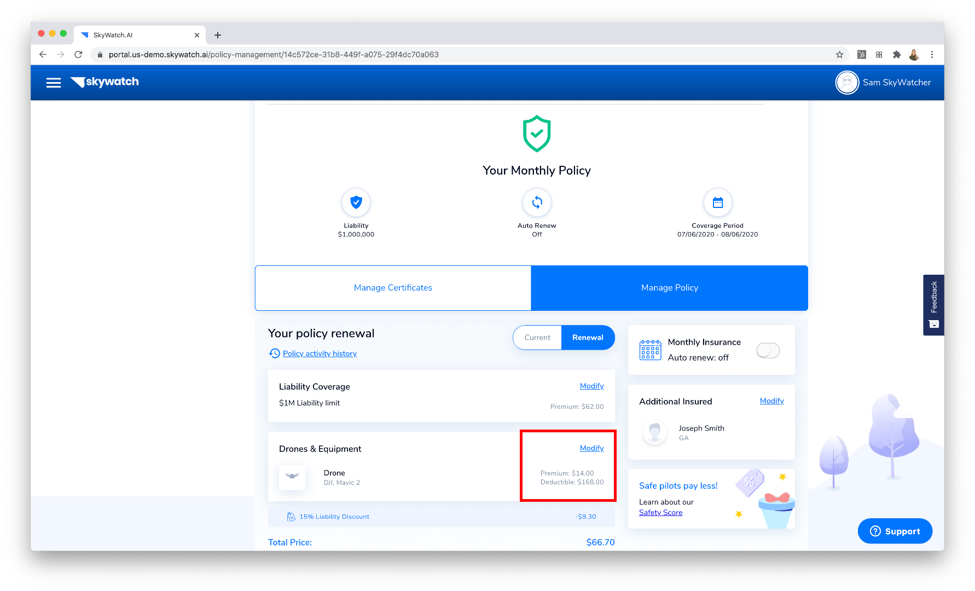This screenshot has width=975, height=591.
Task: Go forward in browser history
Action: [x=60, y=54]
